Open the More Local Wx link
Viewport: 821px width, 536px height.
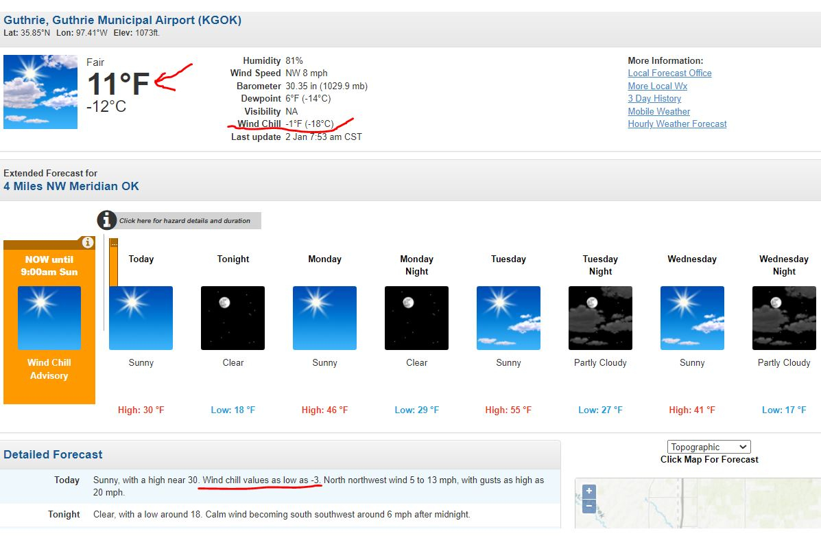pyautogui.click(x=657, y=86)
